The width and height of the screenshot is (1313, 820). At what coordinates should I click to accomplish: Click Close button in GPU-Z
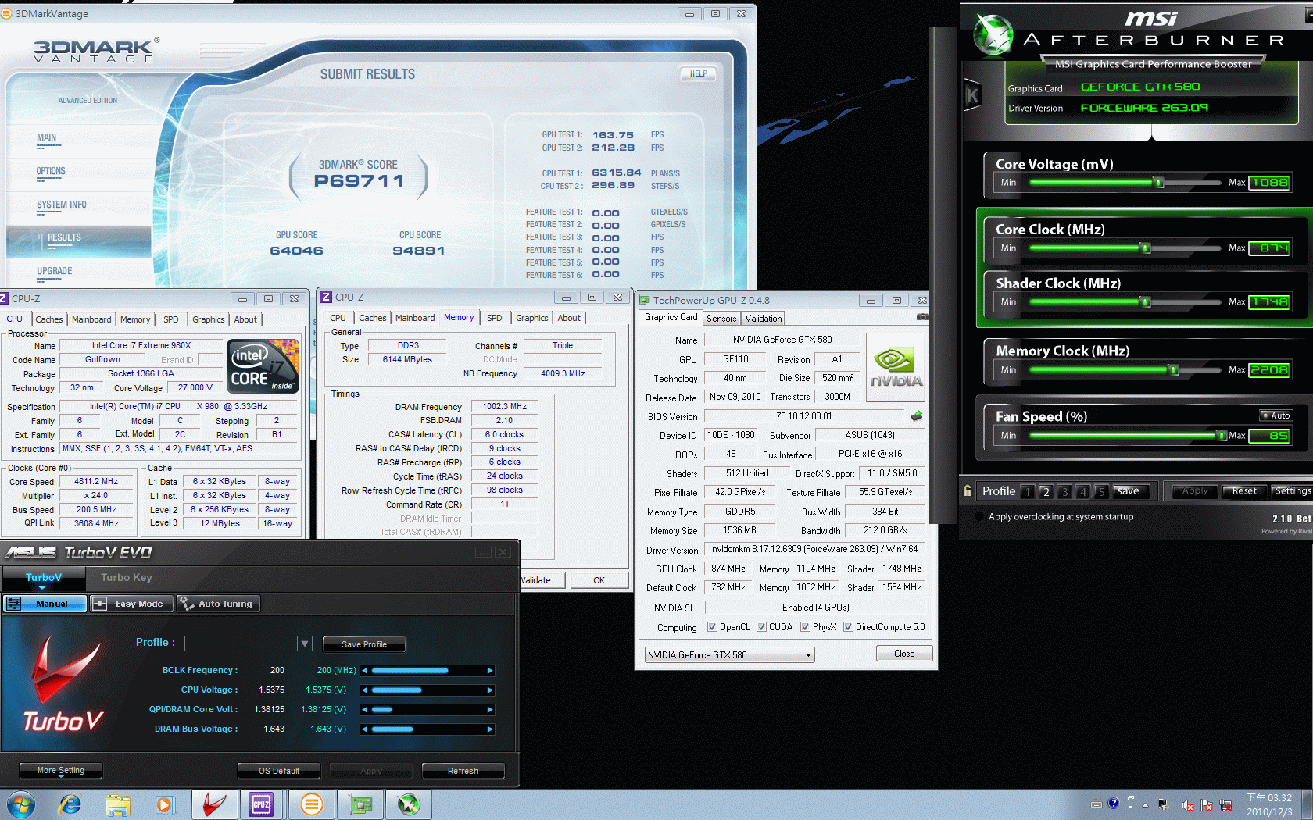tap(904, 654)
